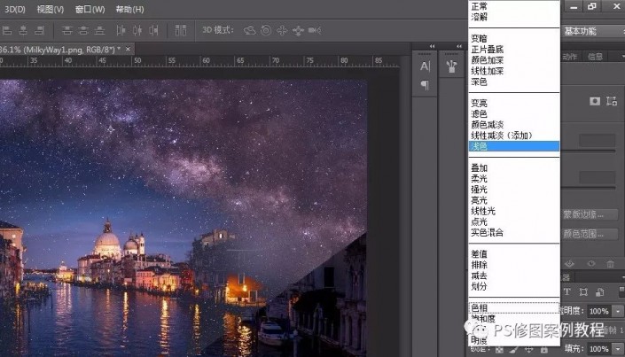The image size is (625, 357).
Task: Open the 基本功能 workspace dropdown
Action: click(593, 31)
